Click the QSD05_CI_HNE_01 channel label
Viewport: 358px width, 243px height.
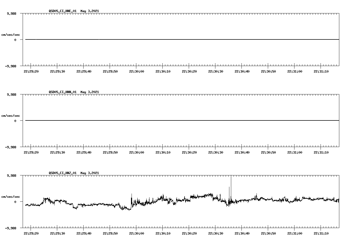62,11
